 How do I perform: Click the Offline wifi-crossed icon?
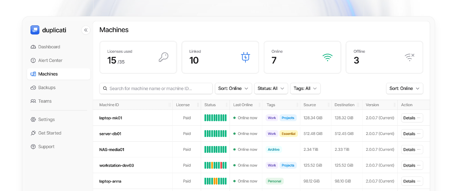[410, 57]
